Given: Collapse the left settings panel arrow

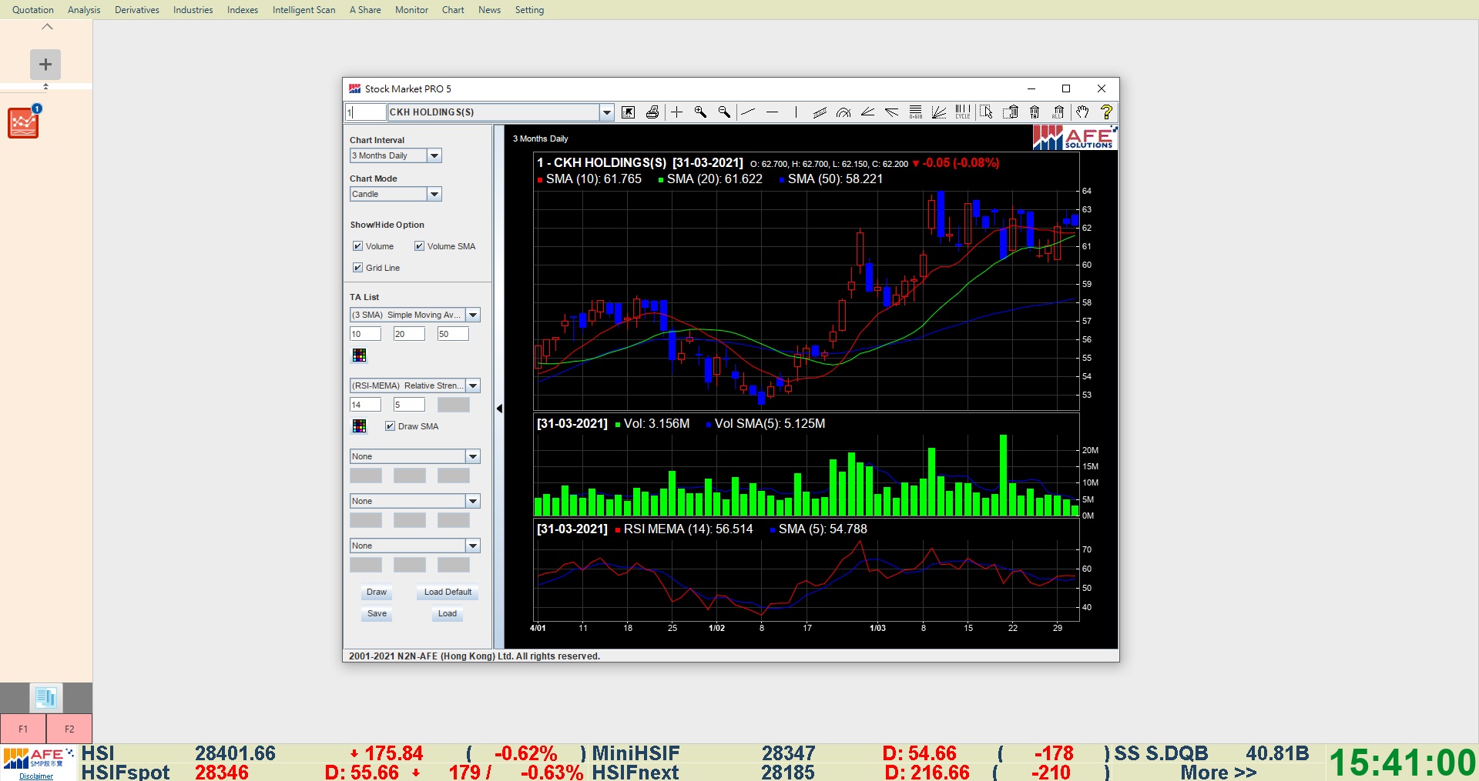Looking at the screenshot, I should coord(499,409).
